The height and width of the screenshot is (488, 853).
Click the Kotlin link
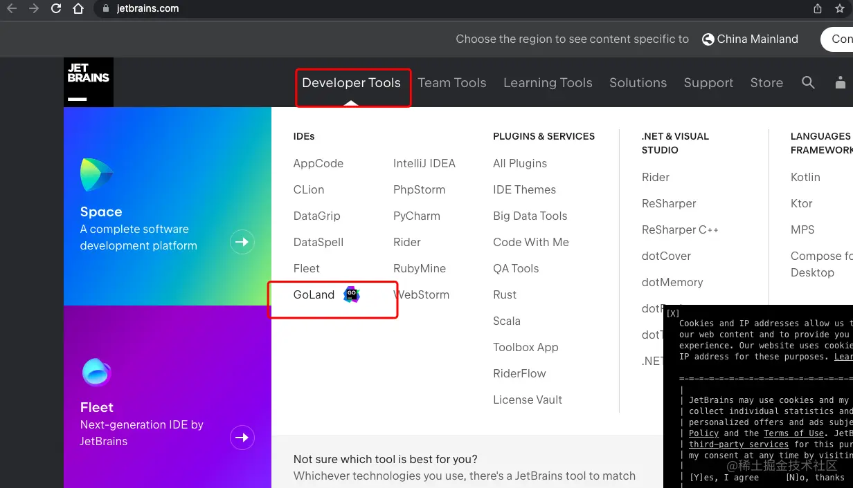point(805,177)
